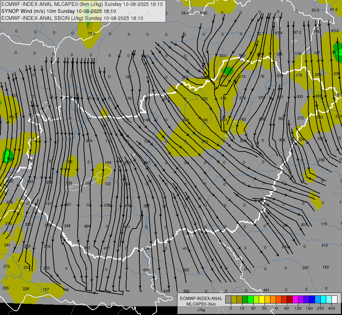This screenshot has width=342, height=315.
Task: Click the map value 434
Action: [x=146, y=248]
